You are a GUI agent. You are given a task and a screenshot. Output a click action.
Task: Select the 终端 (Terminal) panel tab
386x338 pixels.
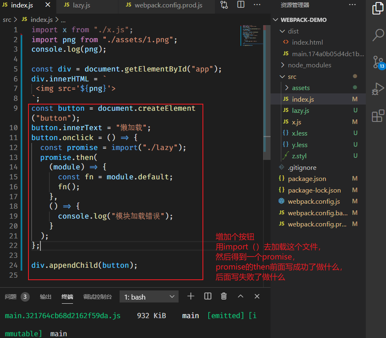point(67,297)
